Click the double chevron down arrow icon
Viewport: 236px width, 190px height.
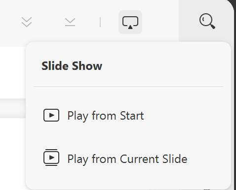tap(27, 22)
